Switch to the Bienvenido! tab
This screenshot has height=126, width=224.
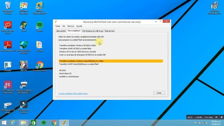[x=61, y=31]
